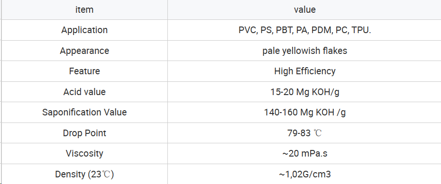Viewport: 441px width, 184px height.
Task: Select the Viscosity row label
Action: pyautogui.click(x=84, y=153)
